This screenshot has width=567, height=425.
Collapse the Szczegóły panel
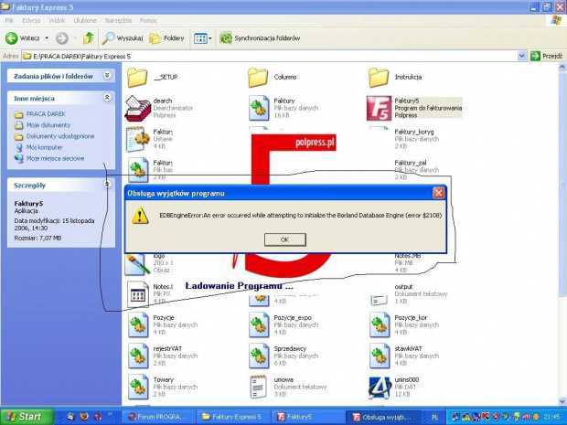click(107, 185)
